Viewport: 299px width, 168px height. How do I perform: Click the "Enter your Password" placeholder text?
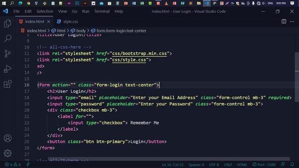pyautogui.click(x=165, y=104)
